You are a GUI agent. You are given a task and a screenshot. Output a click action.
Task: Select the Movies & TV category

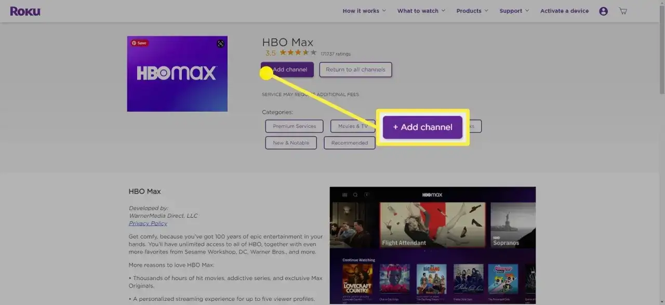pos(353,126)
